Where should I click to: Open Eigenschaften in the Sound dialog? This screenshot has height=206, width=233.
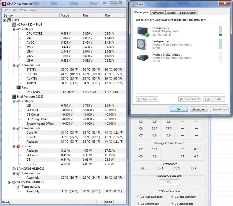[214, 99]
